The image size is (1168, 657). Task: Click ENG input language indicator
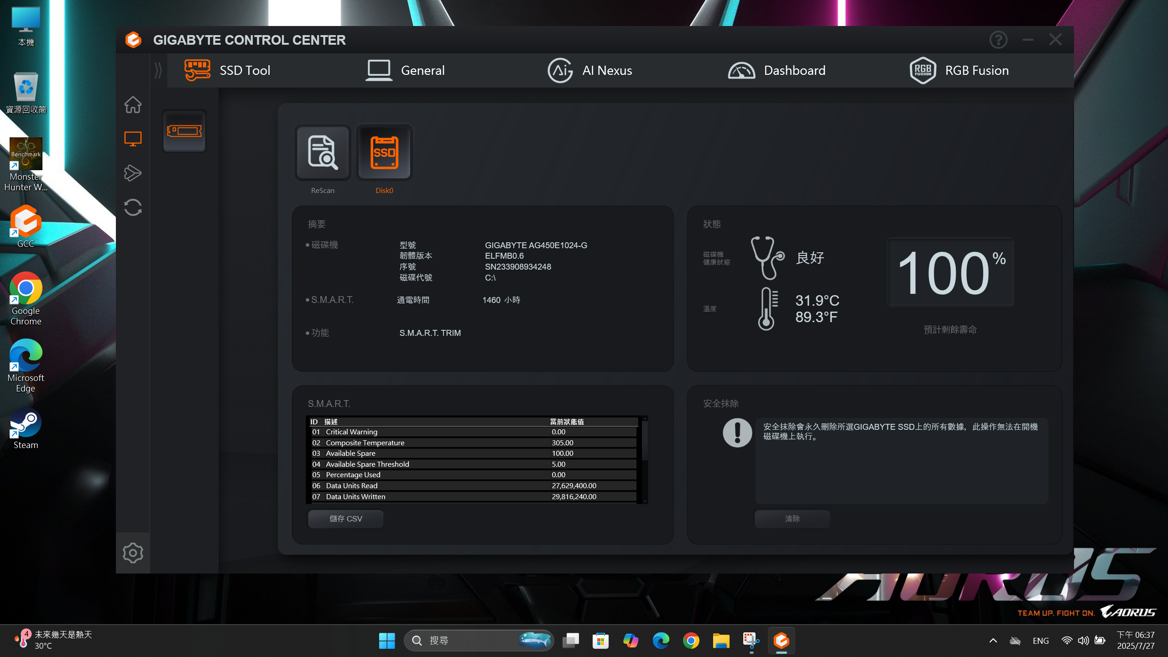pos(1041,641)
